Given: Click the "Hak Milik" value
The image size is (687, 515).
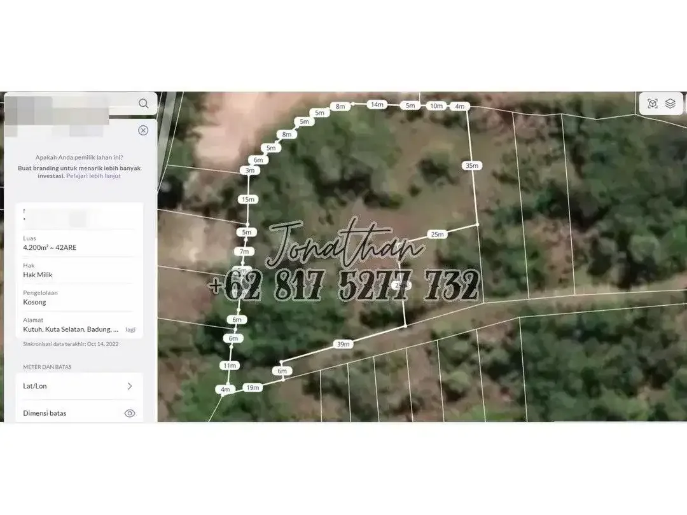Looking at the screenshot, I should point(38,275).
